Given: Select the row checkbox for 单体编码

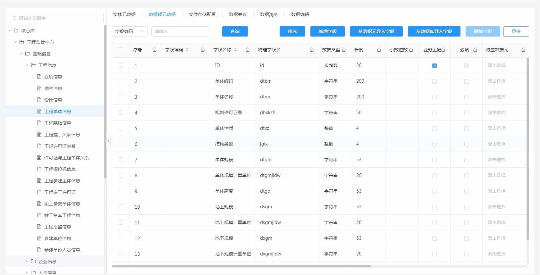Looking at the screenshot, I should [x=121, y=81].
